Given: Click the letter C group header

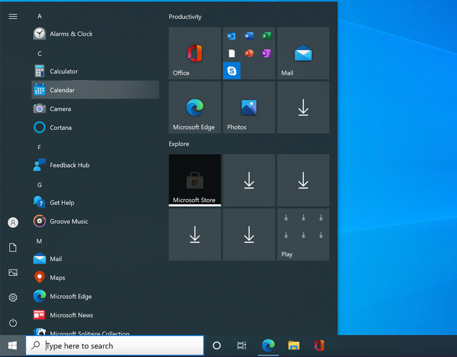Looking at the screenshot, I should [x=39, y=54].
